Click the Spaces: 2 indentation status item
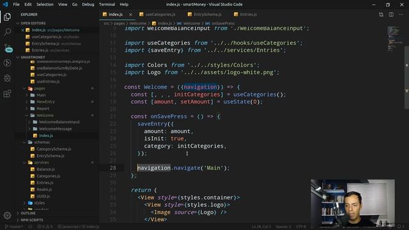Image resolution: width=409 pixels, height=230 pixels. (x=283, y=227)
